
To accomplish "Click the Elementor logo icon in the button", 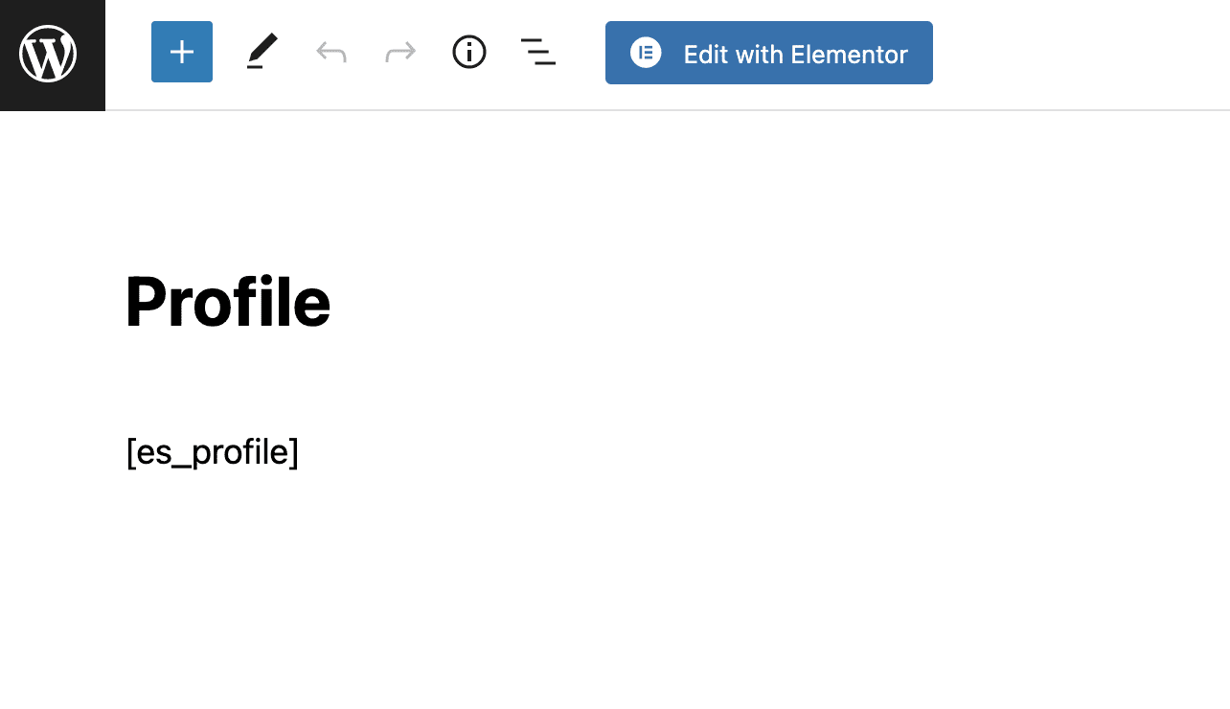I will 646,53.
